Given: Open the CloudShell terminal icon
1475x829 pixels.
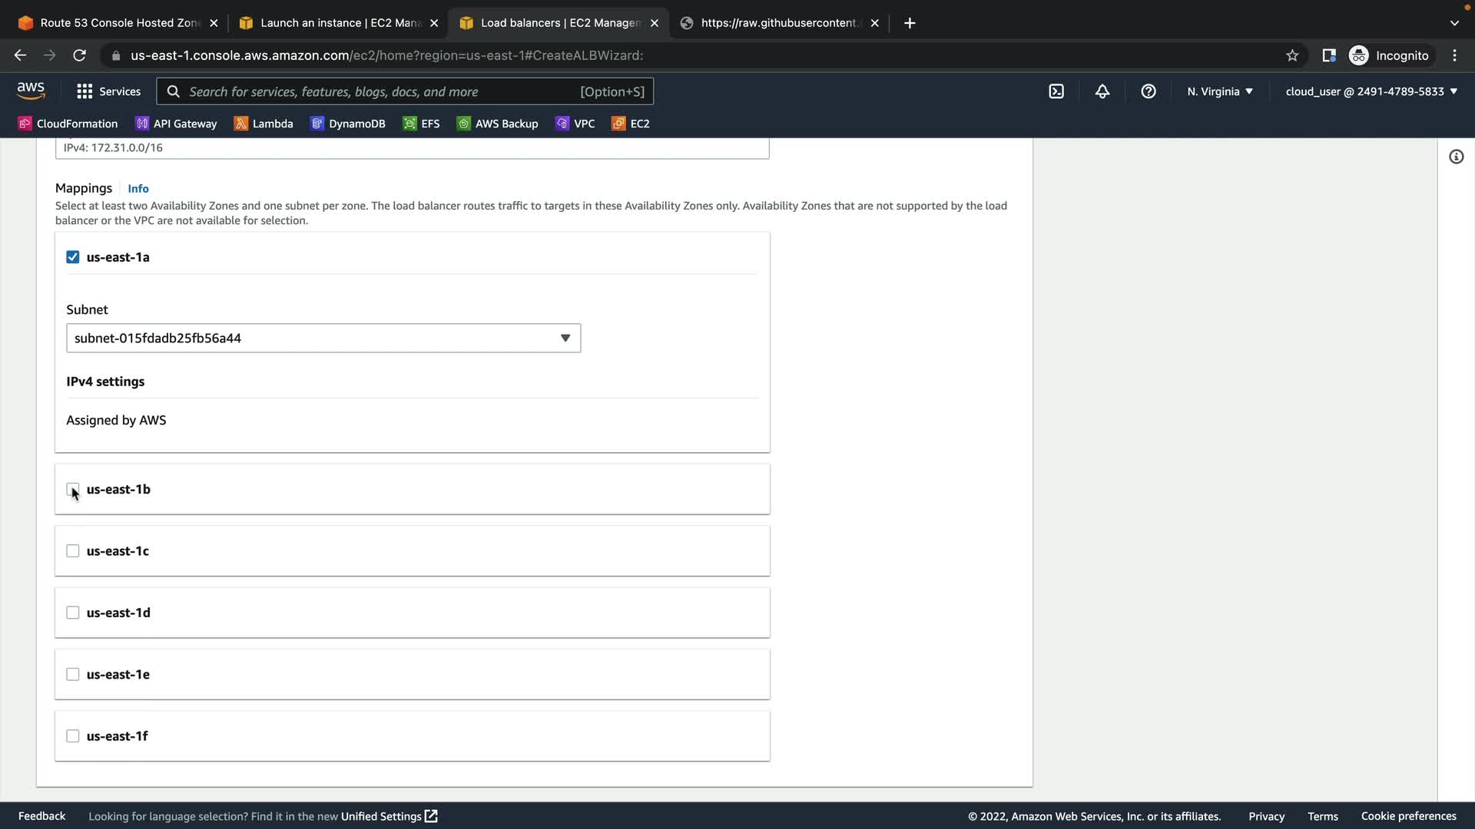Looking at the screenshot, I should pos(1056,91).
